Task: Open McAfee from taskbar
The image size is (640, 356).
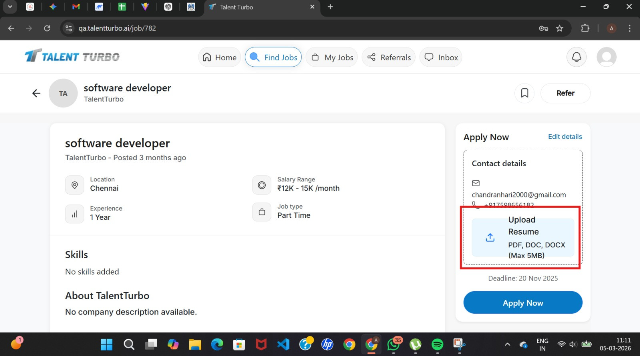Action: (x=261, y=344)
